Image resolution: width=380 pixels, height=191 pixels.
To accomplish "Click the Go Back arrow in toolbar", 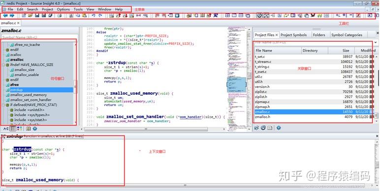I will pos(5,16).
